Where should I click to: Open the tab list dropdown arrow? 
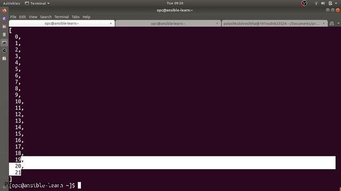coord(338,23)
